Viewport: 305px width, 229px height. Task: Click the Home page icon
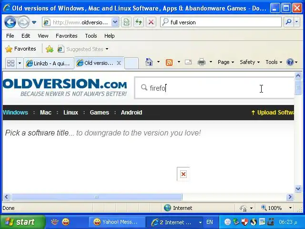[149, 62]
